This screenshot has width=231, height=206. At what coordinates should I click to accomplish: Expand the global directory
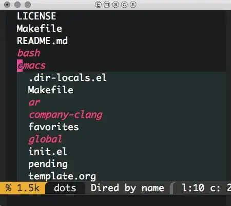[45, 139]
